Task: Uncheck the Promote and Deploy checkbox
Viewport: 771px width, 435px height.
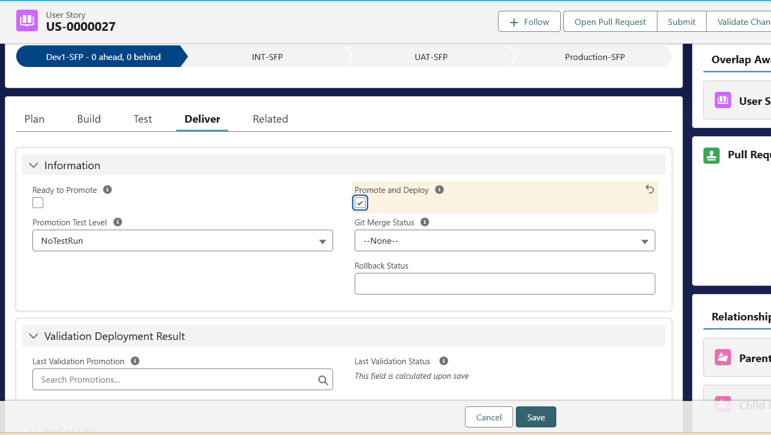Action: click(x=360, y=203)
